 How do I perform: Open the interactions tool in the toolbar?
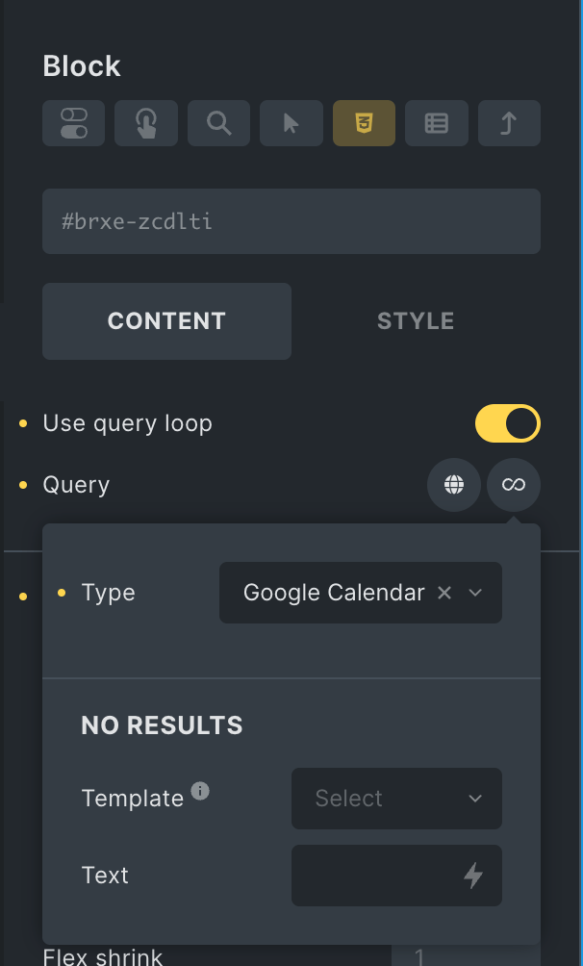coord(145,123)
